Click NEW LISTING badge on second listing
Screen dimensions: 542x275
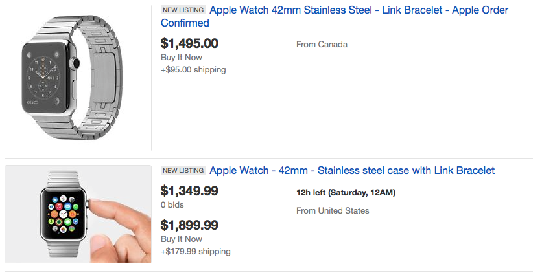pyautogui.click(x=183, y=171)
